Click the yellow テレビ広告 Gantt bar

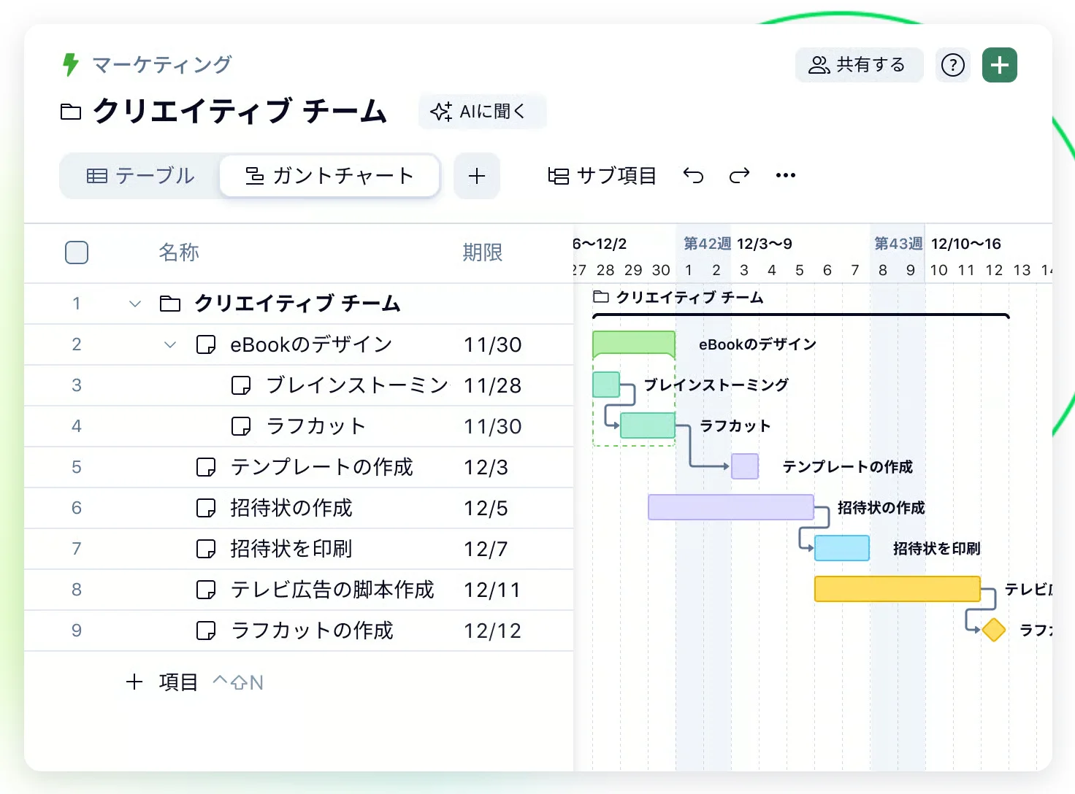point(898,589)
